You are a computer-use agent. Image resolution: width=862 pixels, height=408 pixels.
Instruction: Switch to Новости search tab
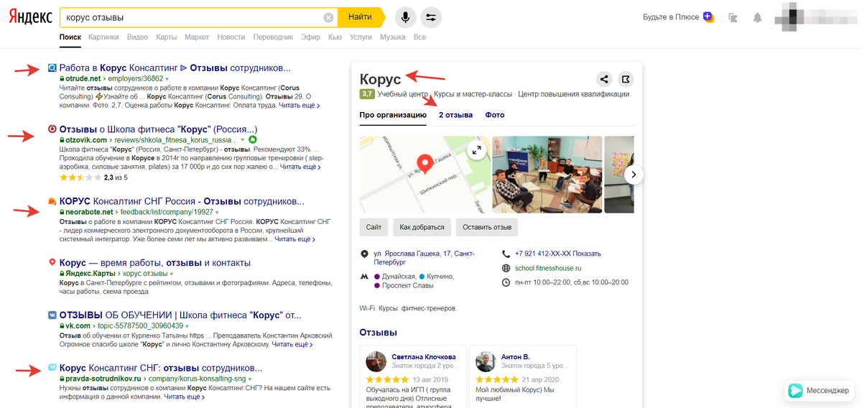coord(231,37)
